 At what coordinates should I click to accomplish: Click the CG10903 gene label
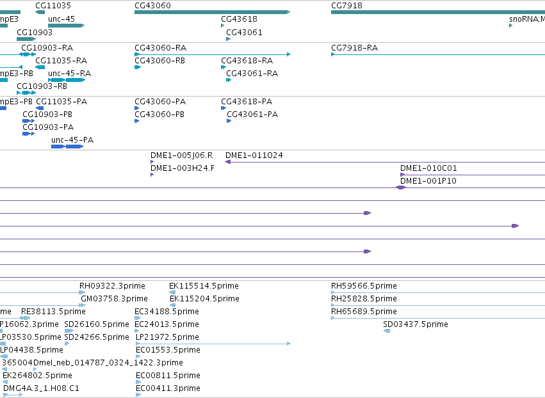[35, 32]
